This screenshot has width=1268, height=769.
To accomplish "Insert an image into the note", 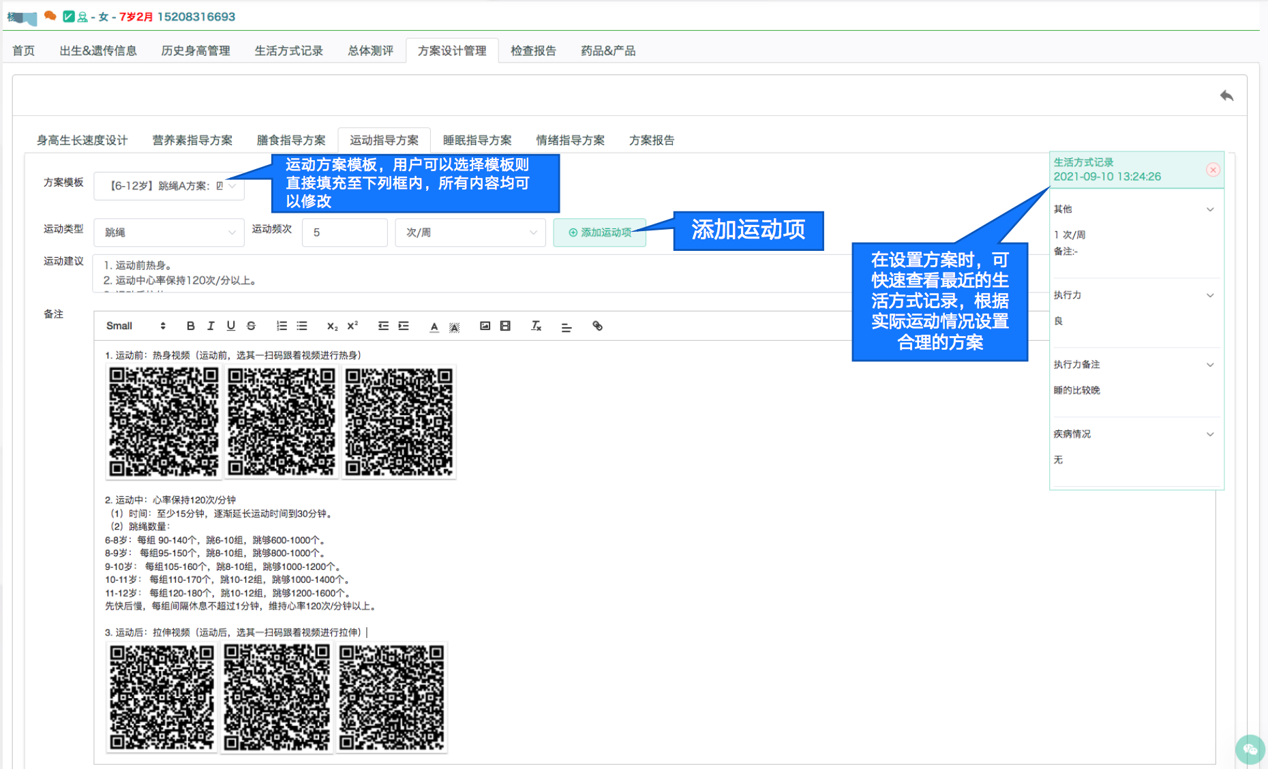I will point(485,326).
